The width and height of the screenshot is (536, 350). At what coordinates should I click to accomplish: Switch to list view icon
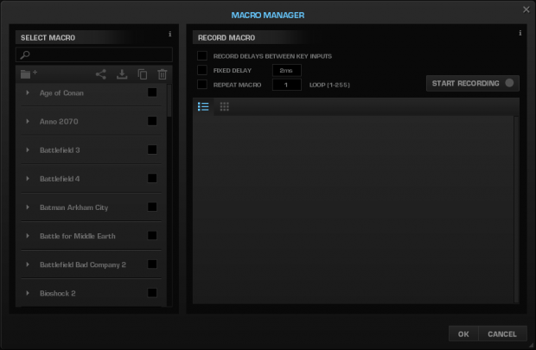204,106
